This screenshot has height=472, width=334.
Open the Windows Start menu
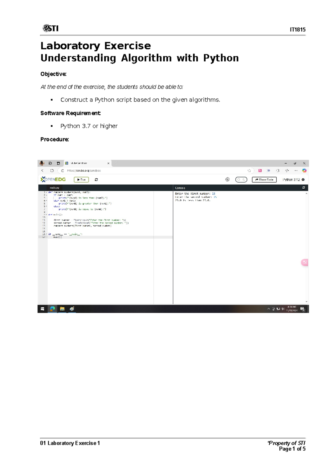[42, 309]
